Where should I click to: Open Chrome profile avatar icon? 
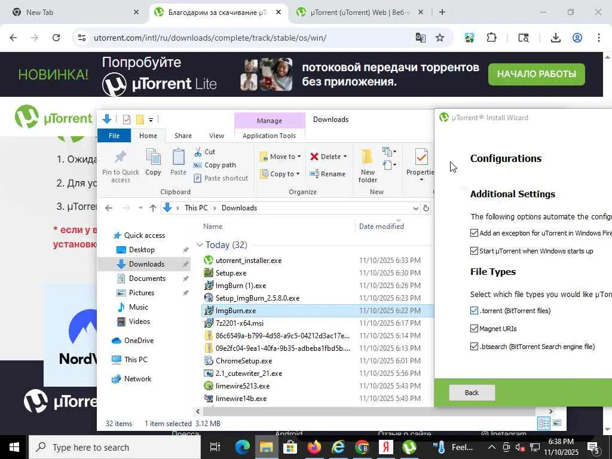[577, 38]
